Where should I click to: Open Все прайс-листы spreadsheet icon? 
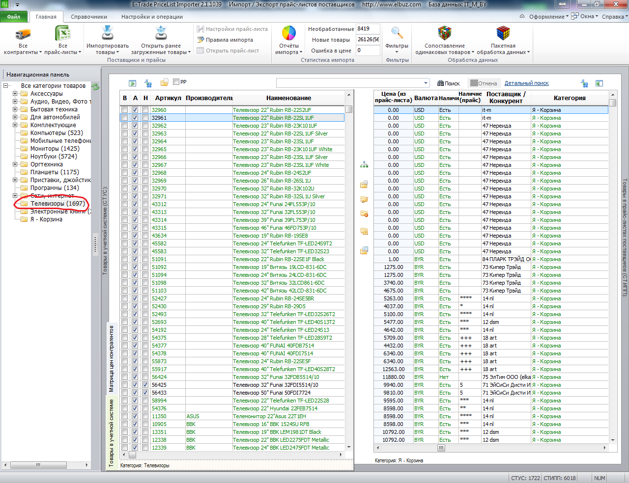pyautogui.click(x=62, y=34)
